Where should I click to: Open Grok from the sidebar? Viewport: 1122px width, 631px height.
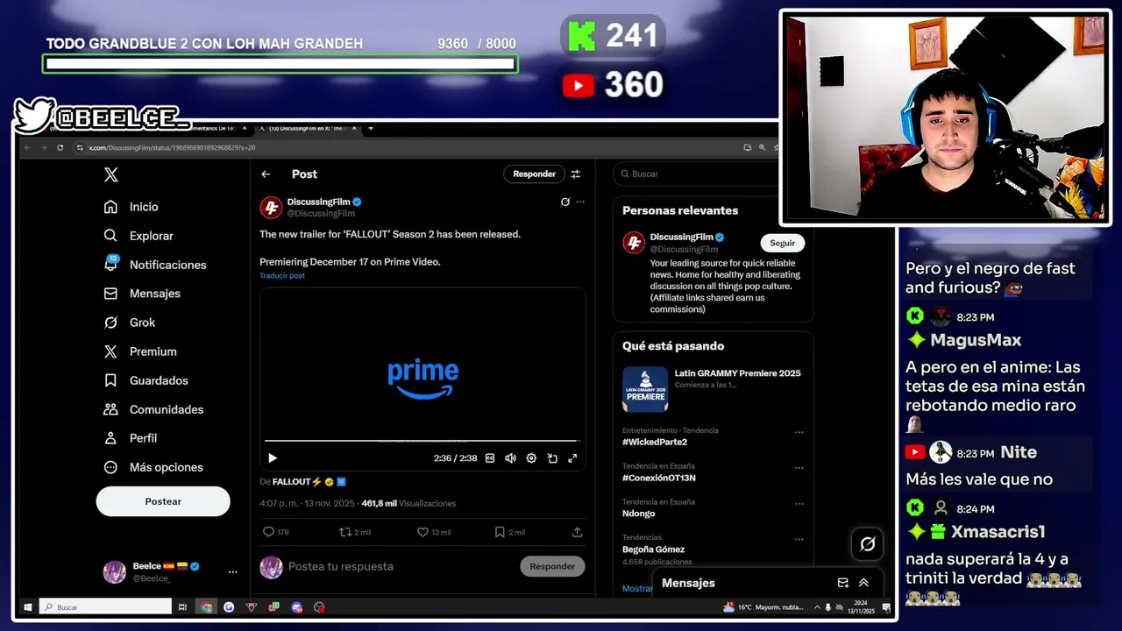(130, 323)
